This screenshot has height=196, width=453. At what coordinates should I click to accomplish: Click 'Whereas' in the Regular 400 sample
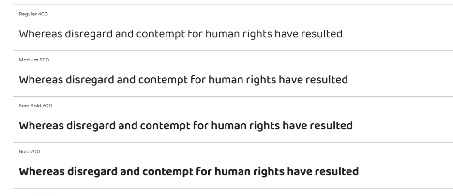[x=41, y=34]
